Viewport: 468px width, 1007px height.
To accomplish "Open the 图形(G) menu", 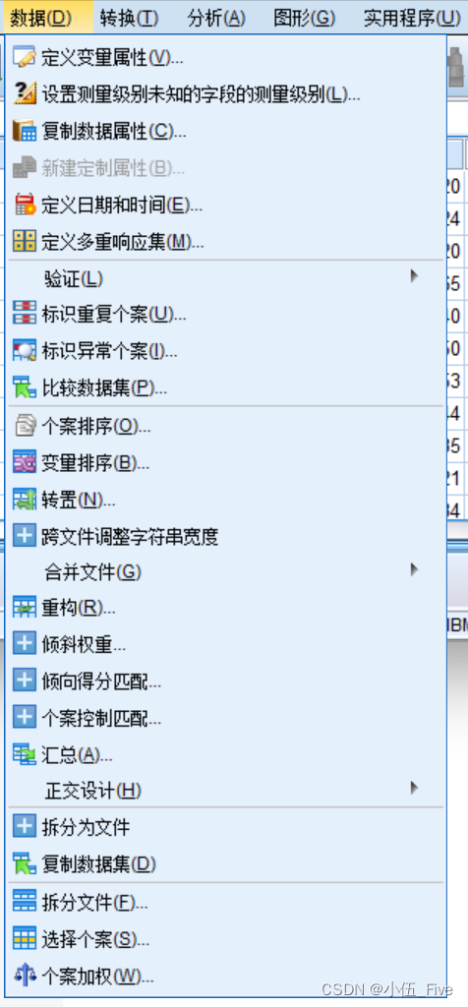I will (304, 18).
